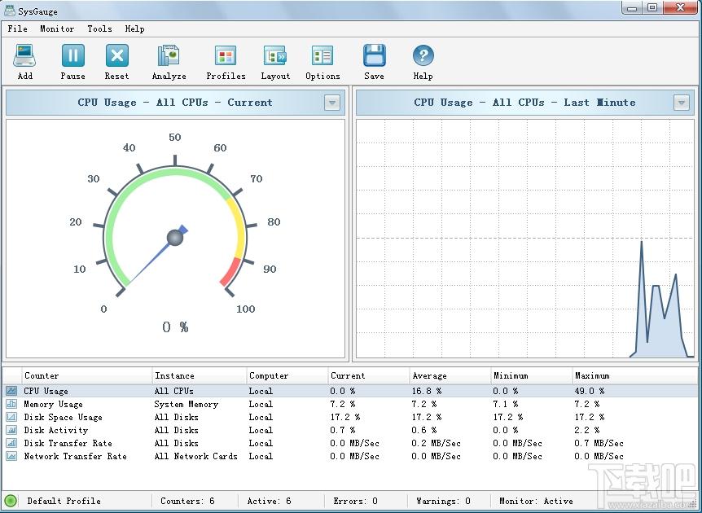Image resolution: width=702 pixels, height=513 pixels.
Task: Click the CPU Usage Last Minute panel title
Action: tap(524, 103)
